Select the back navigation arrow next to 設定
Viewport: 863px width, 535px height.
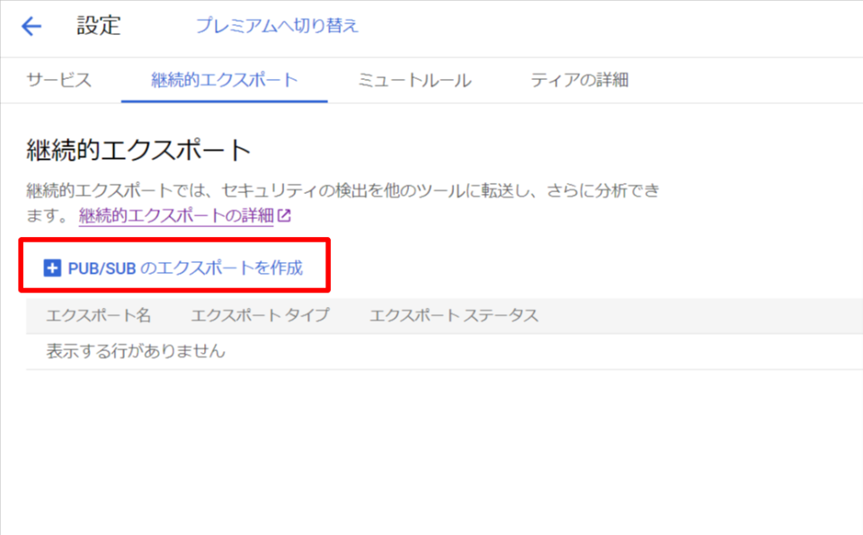(31, 25)
